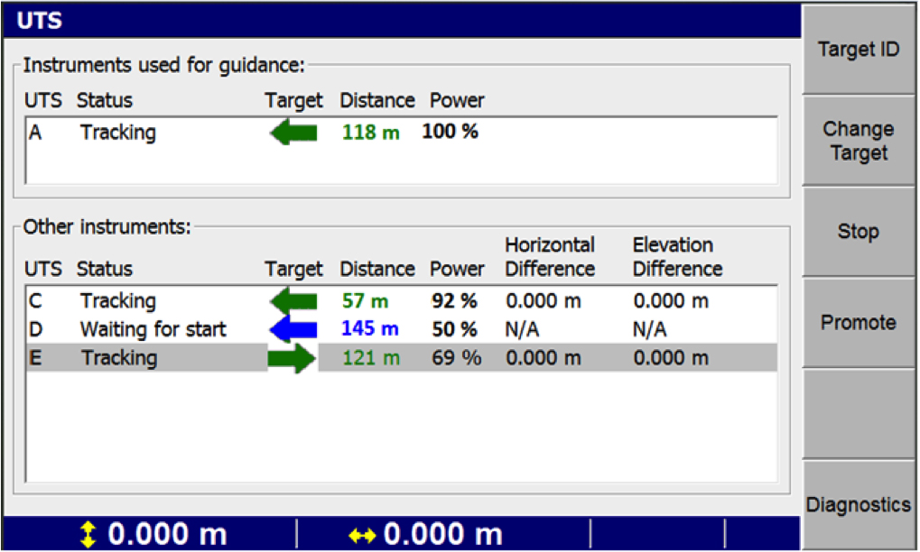Image resolution: width=920 pixels, height=552 pixels.
Task: Click the UTS letter C
Action: (x=35, y=301)
